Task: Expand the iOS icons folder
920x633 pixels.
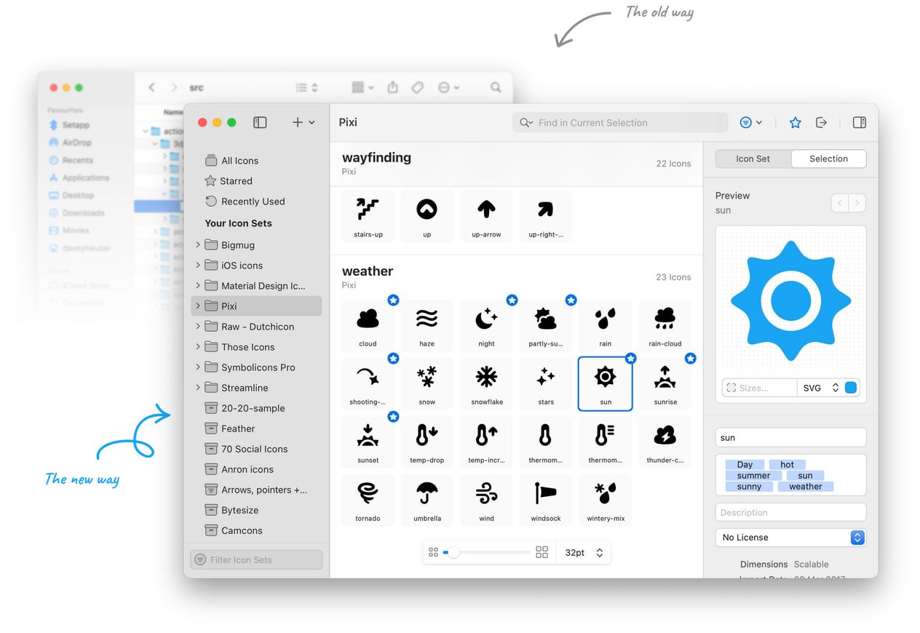Action: point(198,265)
